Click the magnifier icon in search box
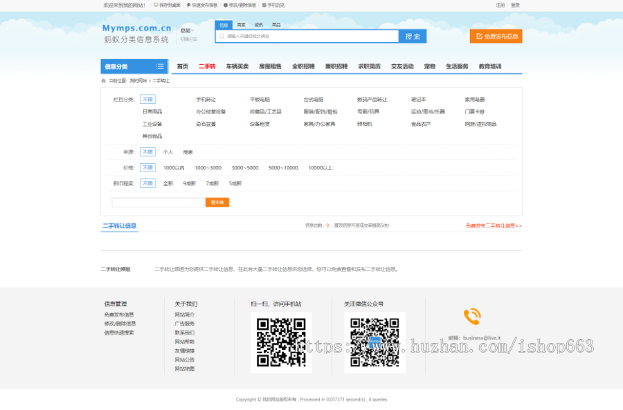Image resolution: width=623 pixels, height=410 pixels. tap(222, 36)
